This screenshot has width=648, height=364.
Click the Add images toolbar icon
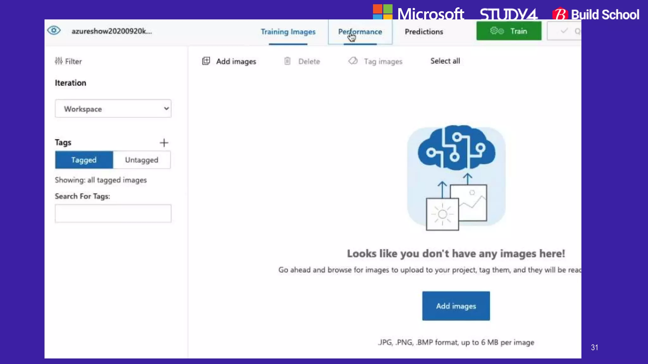point(206,61)
